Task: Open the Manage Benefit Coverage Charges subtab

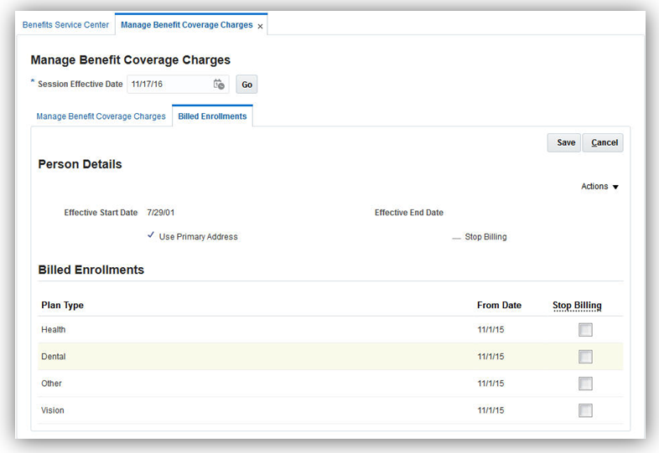Action: click(x=101, y=116)
